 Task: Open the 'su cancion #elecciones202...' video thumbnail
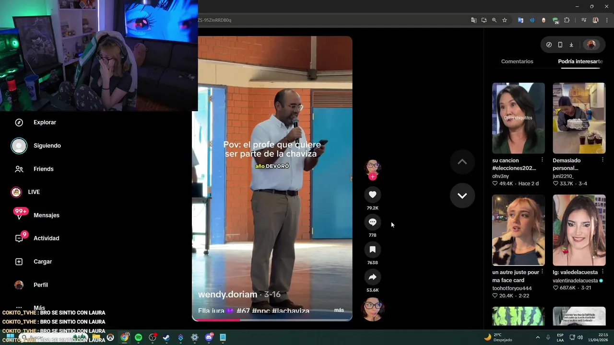coord(518,118)
